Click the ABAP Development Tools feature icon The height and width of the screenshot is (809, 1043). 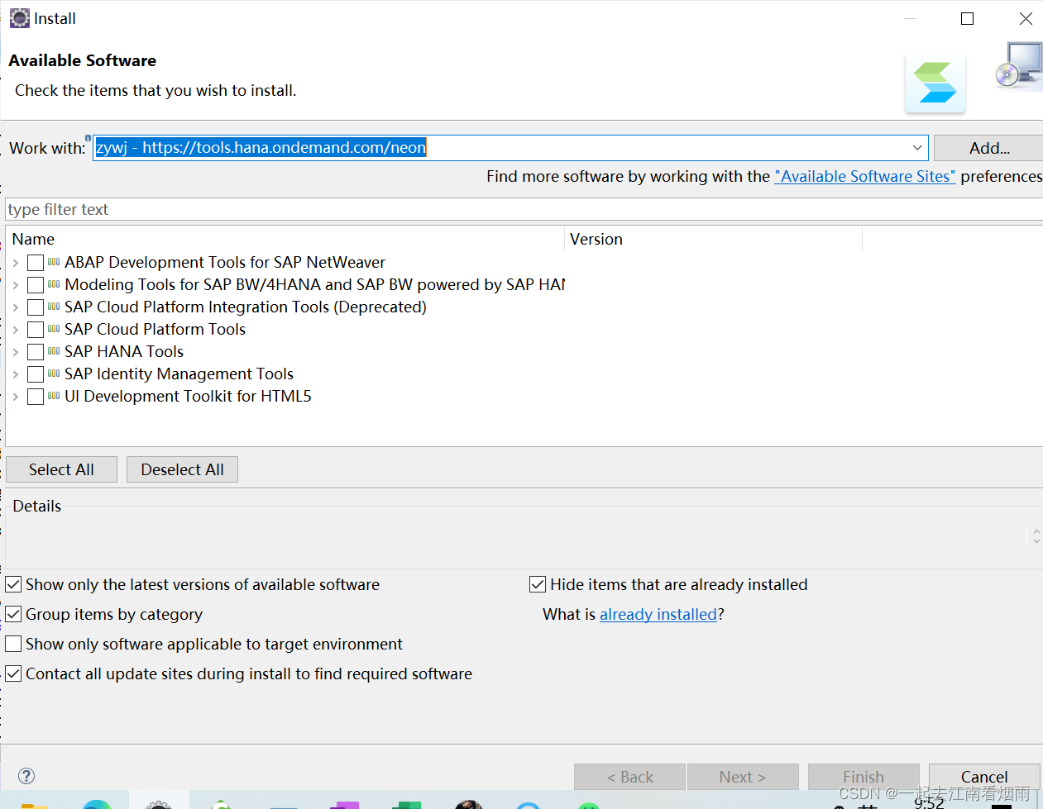(x=54, y=262)
